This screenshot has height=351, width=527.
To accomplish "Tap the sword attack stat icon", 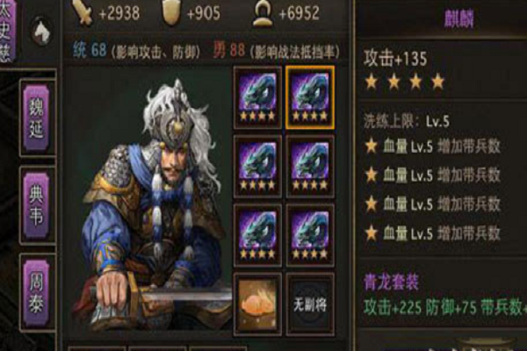I will [x=83, y=12].
